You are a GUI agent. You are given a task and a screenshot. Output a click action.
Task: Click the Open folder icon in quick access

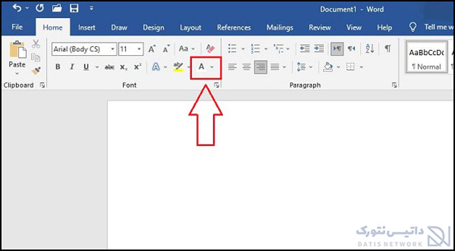coord(57,8)
